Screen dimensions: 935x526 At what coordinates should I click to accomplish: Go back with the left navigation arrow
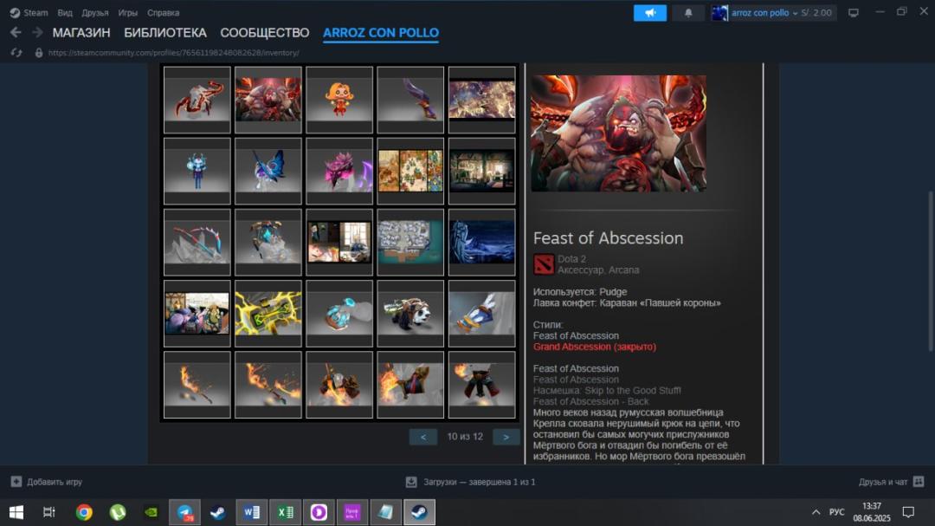(16, 33)
